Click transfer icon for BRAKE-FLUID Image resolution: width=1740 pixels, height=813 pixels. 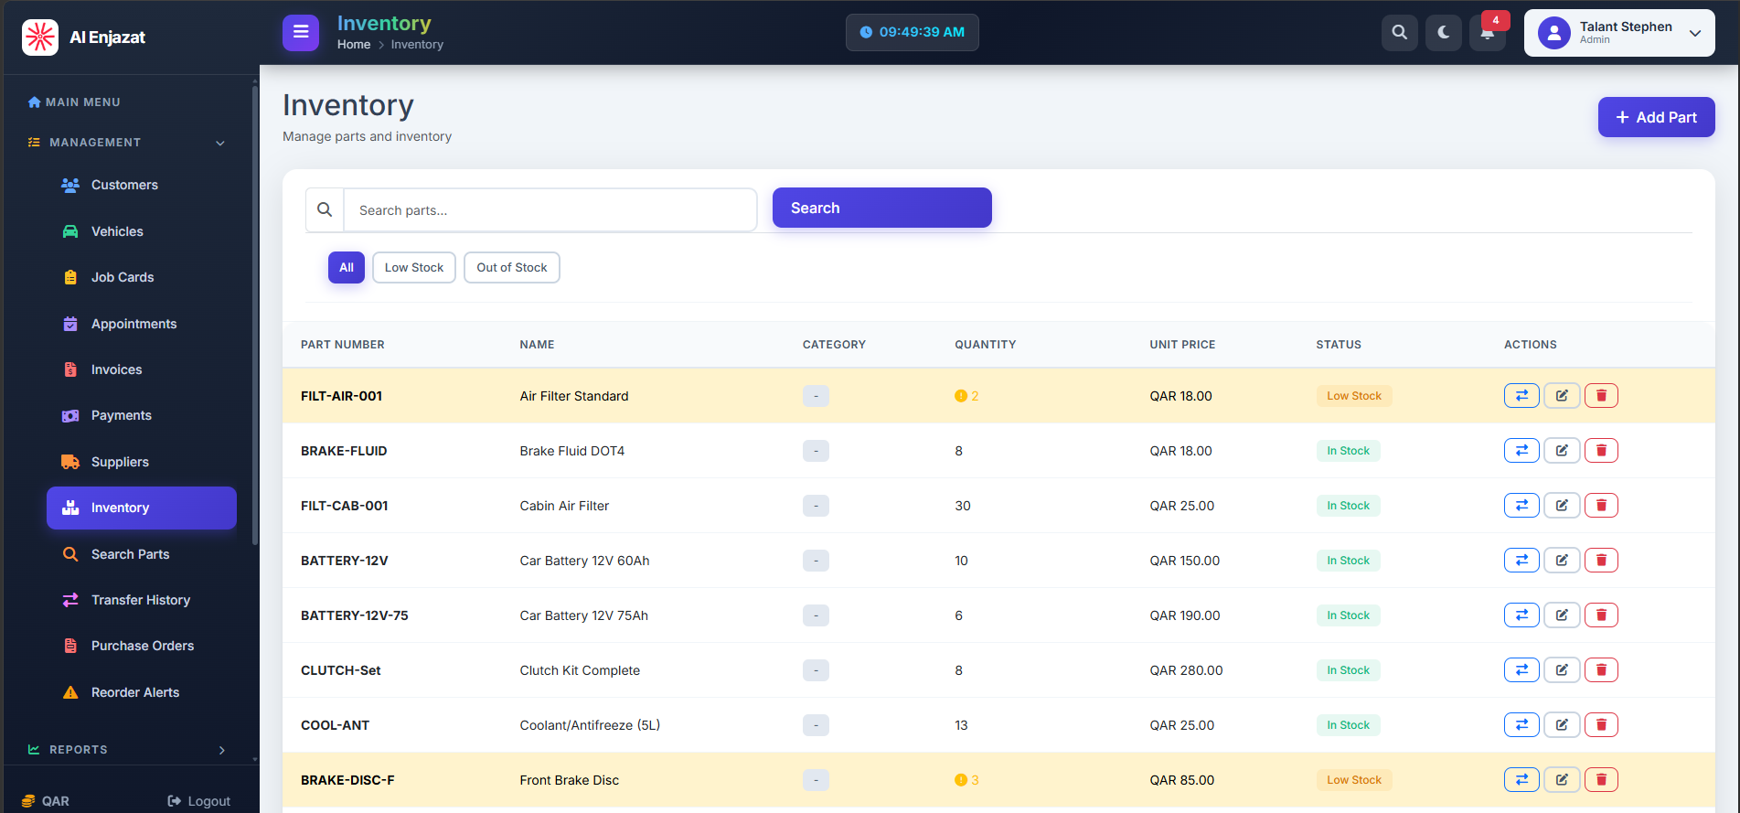[1521, 451]
